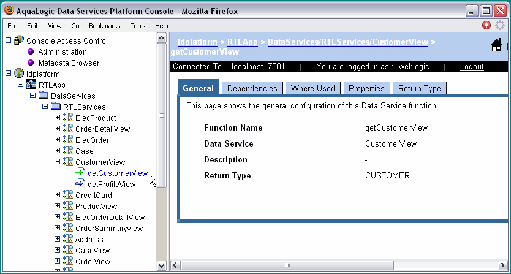Collapse the RTLServices folder node
This screenshot has height=274, width=511.
[x=45, y=107]
